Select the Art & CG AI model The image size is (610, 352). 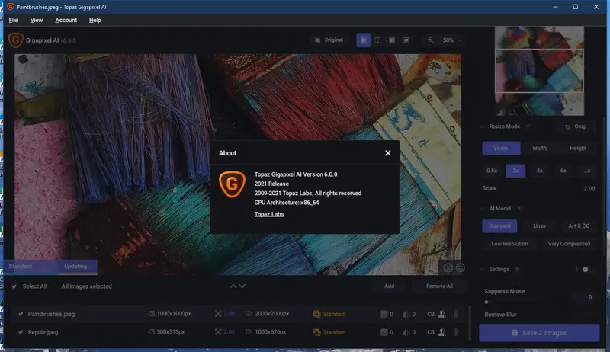(579, 226)
